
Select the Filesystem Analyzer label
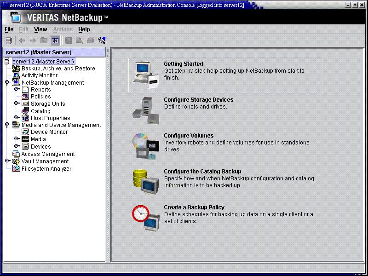coord(46,169)
